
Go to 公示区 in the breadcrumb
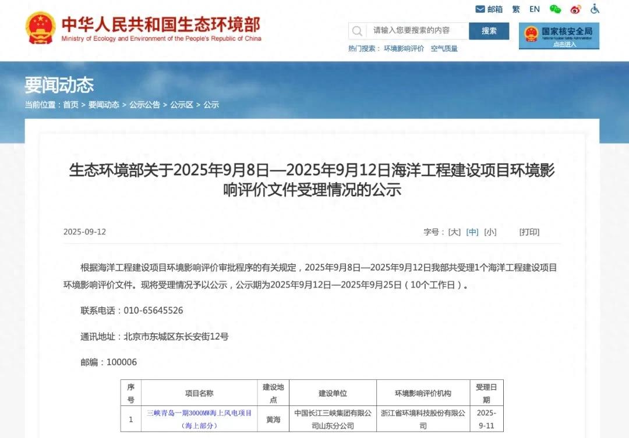[181, 105]
